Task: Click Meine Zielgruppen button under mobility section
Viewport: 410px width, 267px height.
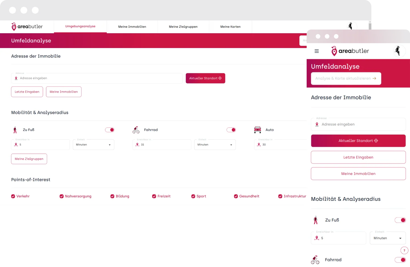Action: point(29,159)
